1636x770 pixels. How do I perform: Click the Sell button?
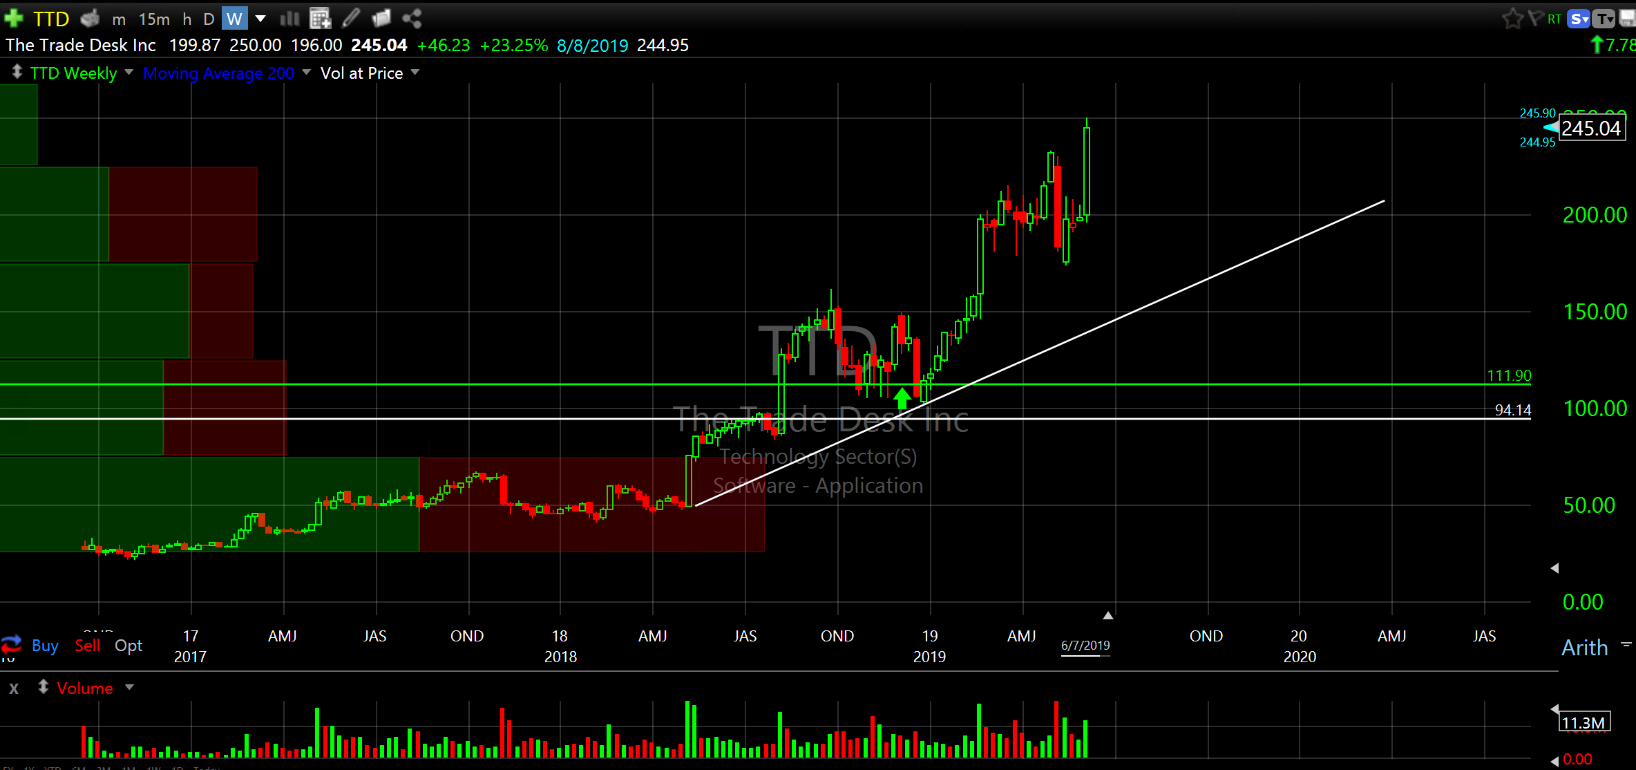click(x=87, y=646)
